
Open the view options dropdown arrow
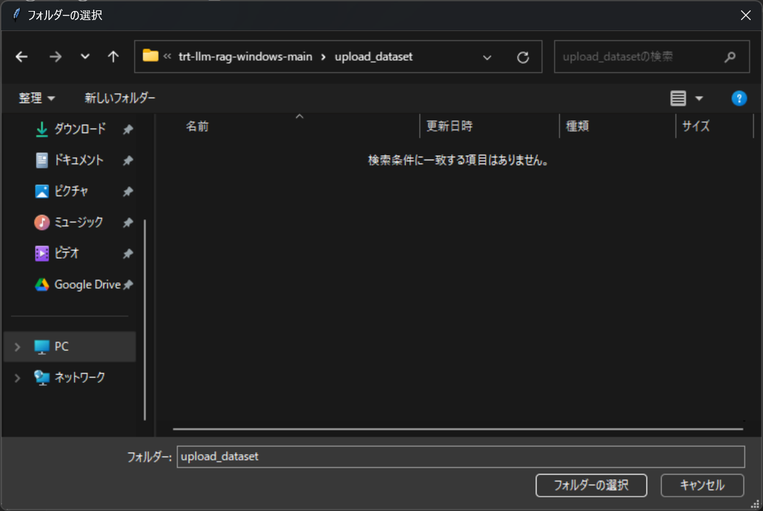tap(699, 98)
